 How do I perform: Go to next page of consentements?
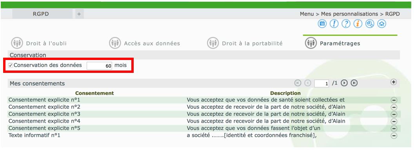click(344, 83)
